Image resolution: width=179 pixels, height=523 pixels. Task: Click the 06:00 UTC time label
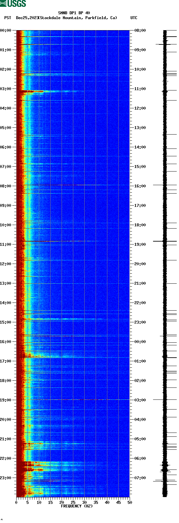coord(140,458)
